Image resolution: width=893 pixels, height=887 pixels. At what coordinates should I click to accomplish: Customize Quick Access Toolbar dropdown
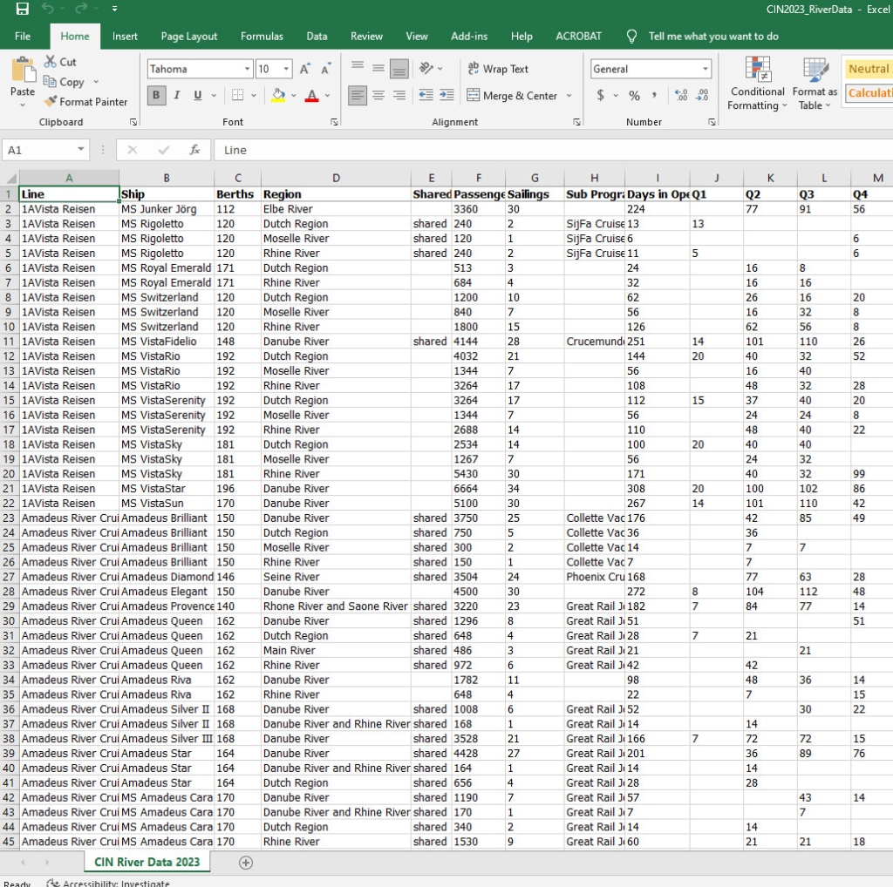click(x=114, y=9)
